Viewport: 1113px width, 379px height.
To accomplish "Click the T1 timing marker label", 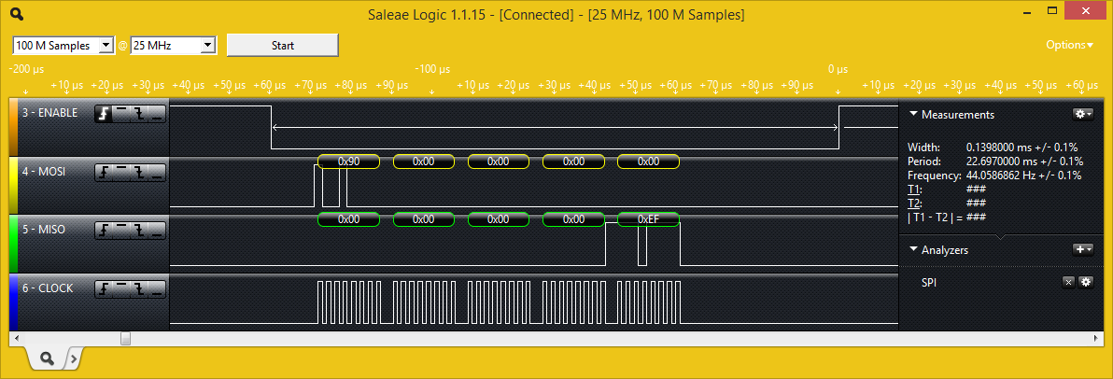I will [x=913, y=189].
